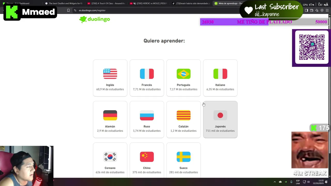The width and height of the screenshot is (331, 186).
Task: Click the ME TIÑO DE PLATEADO goal bar
Action: point(264,22)
